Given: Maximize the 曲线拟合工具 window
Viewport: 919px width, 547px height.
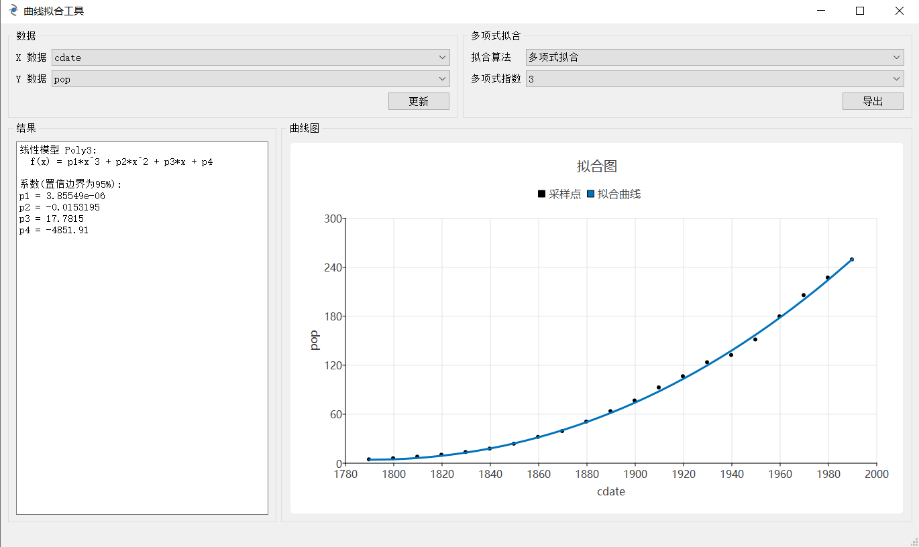Looking at the screenshot, I should 860,11.
